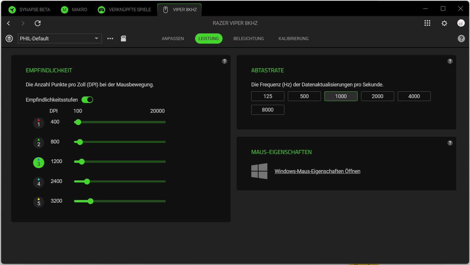Open on-board memory profile storage
The height and width of the screenshot is (265, 470).
pyautogui.click(x=124, y=38)
